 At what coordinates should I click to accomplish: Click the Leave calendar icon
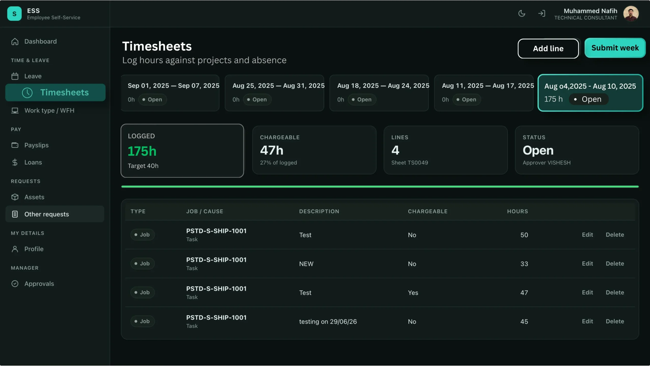(x=15, y=76)
